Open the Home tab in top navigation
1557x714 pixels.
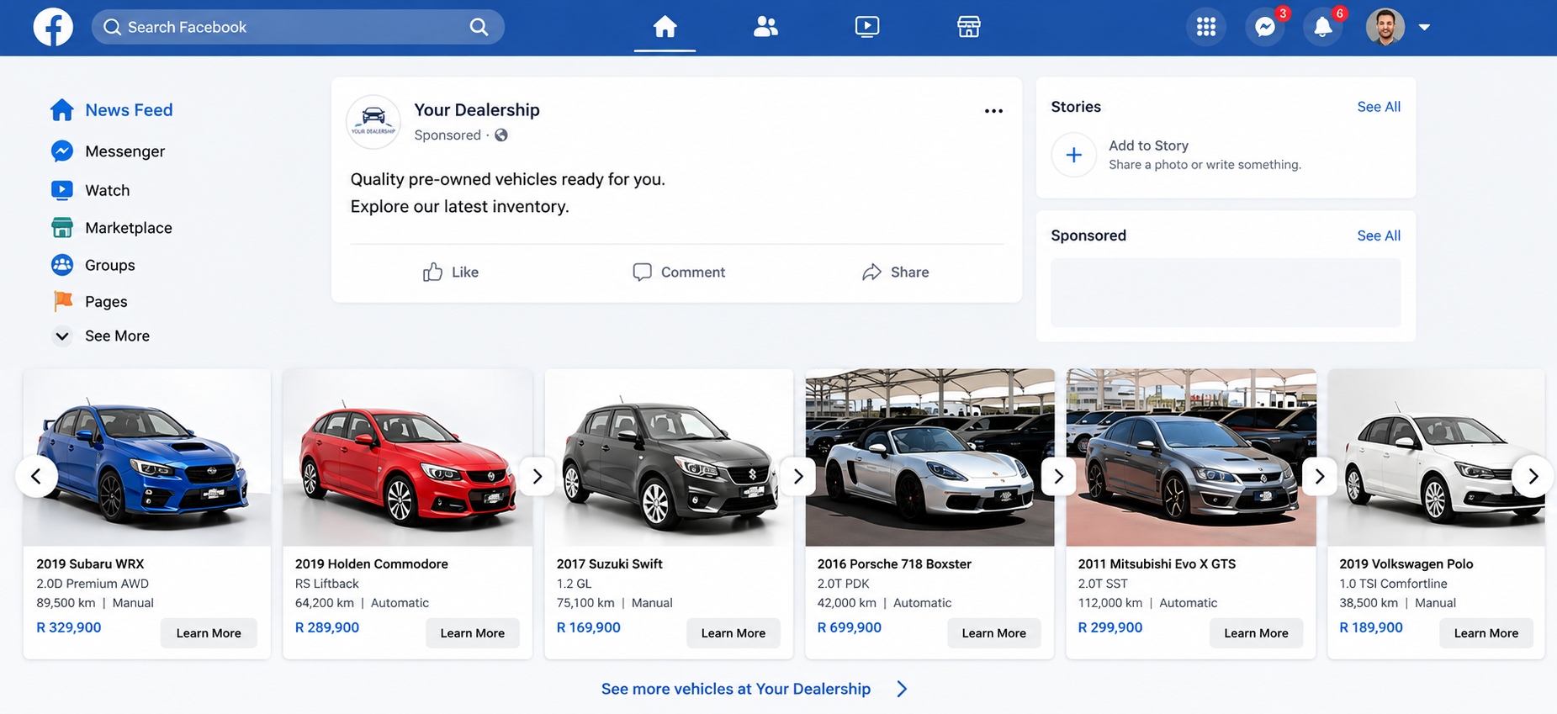coord(665,27)
